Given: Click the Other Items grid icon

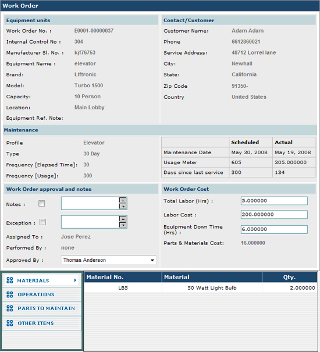Looking at the screenshot, I should (x=10, y=323).
